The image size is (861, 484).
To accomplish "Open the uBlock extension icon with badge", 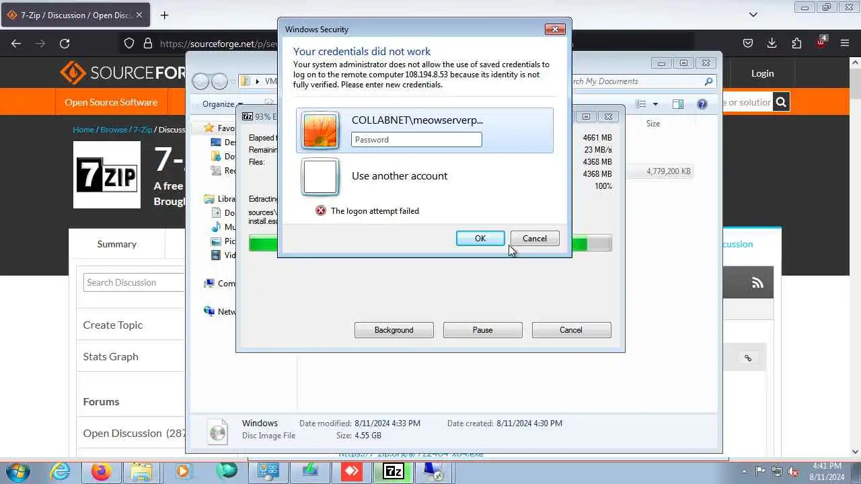I will click(x=821, y=42).
